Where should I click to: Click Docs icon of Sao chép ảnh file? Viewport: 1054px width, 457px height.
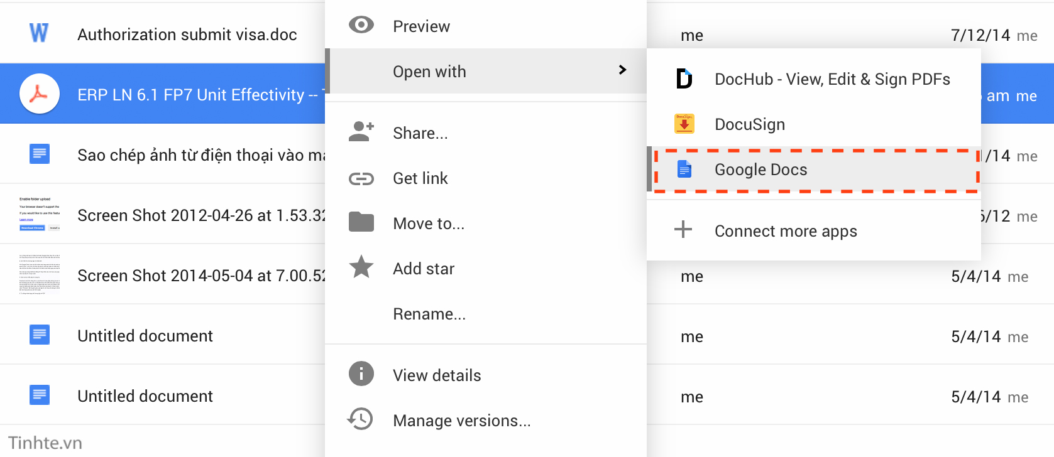40,154
